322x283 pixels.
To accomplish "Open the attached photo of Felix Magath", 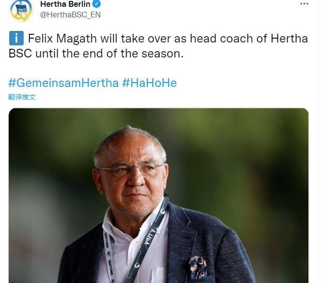I will [x=158, y=196].
